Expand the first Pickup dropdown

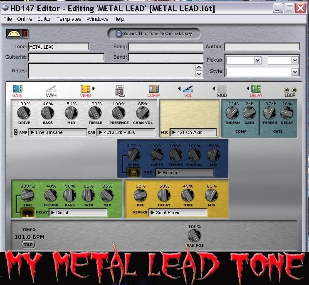coord(257,60)
